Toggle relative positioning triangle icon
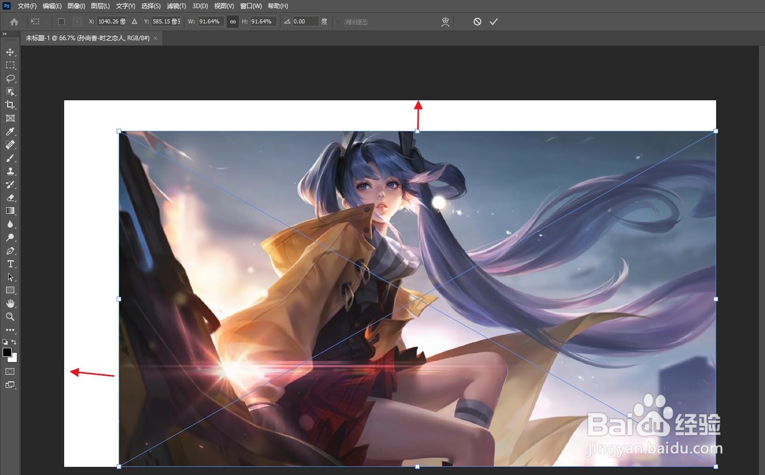Viewport: 765px width, 475px height. pos(134,21)
